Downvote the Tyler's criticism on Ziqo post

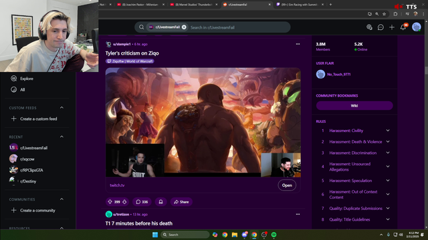124,202
